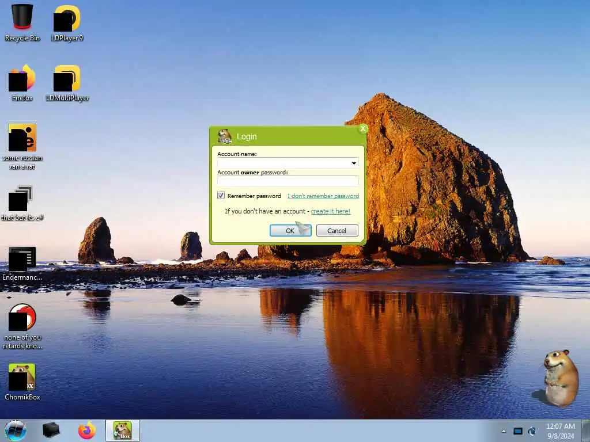Dismiss the dialog with Cancel
Viewport: 590px width, 442px height.
pyautogui.click(x=337, y=230)
